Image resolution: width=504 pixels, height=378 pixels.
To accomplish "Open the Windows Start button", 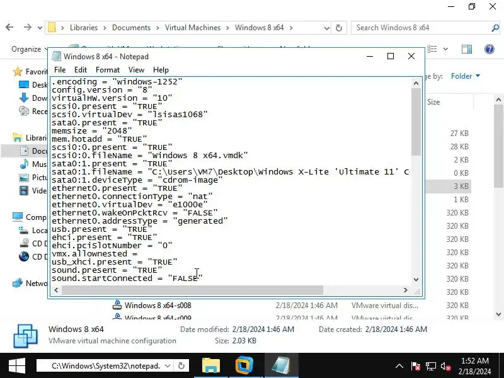I will point(17,365).
